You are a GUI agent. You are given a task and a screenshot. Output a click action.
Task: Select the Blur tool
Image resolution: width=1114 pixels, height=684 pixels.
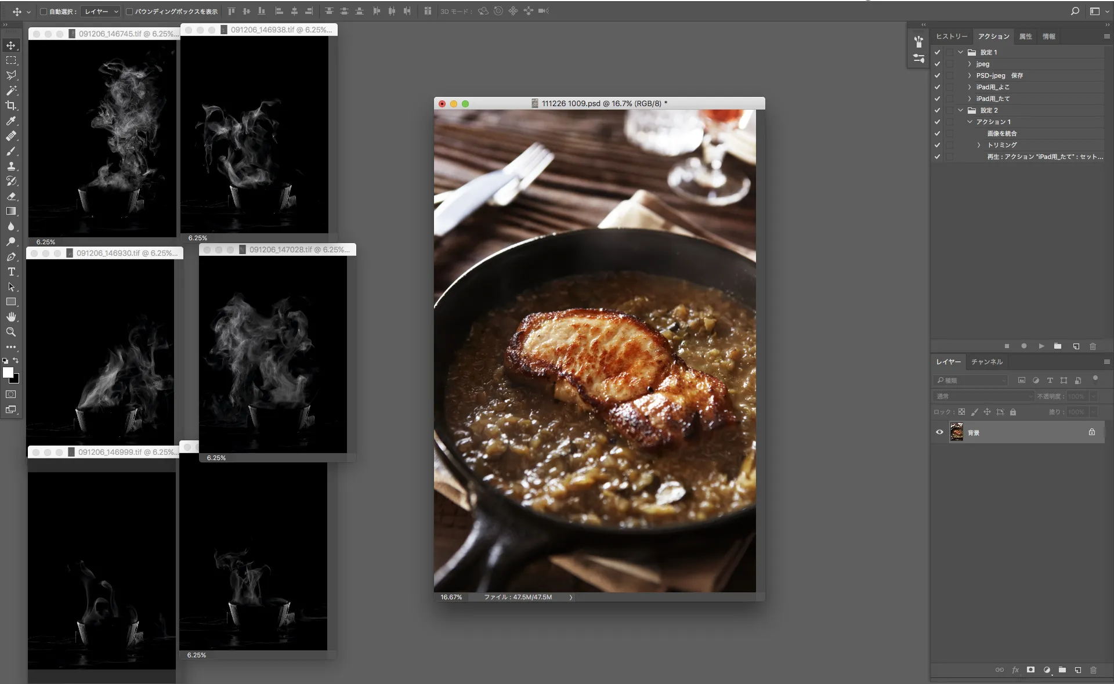point(11,226)
